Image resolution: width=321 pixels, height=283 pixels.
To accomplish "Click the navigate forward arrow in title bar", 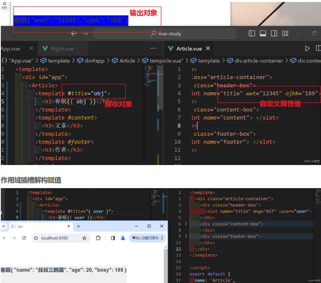I will tap(85, 34).
